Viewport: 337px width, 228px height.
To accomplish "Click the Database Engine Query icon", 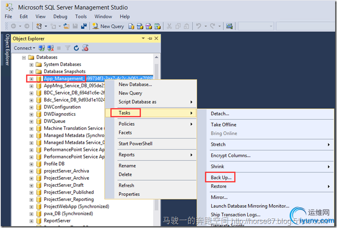I will (131, 26).
